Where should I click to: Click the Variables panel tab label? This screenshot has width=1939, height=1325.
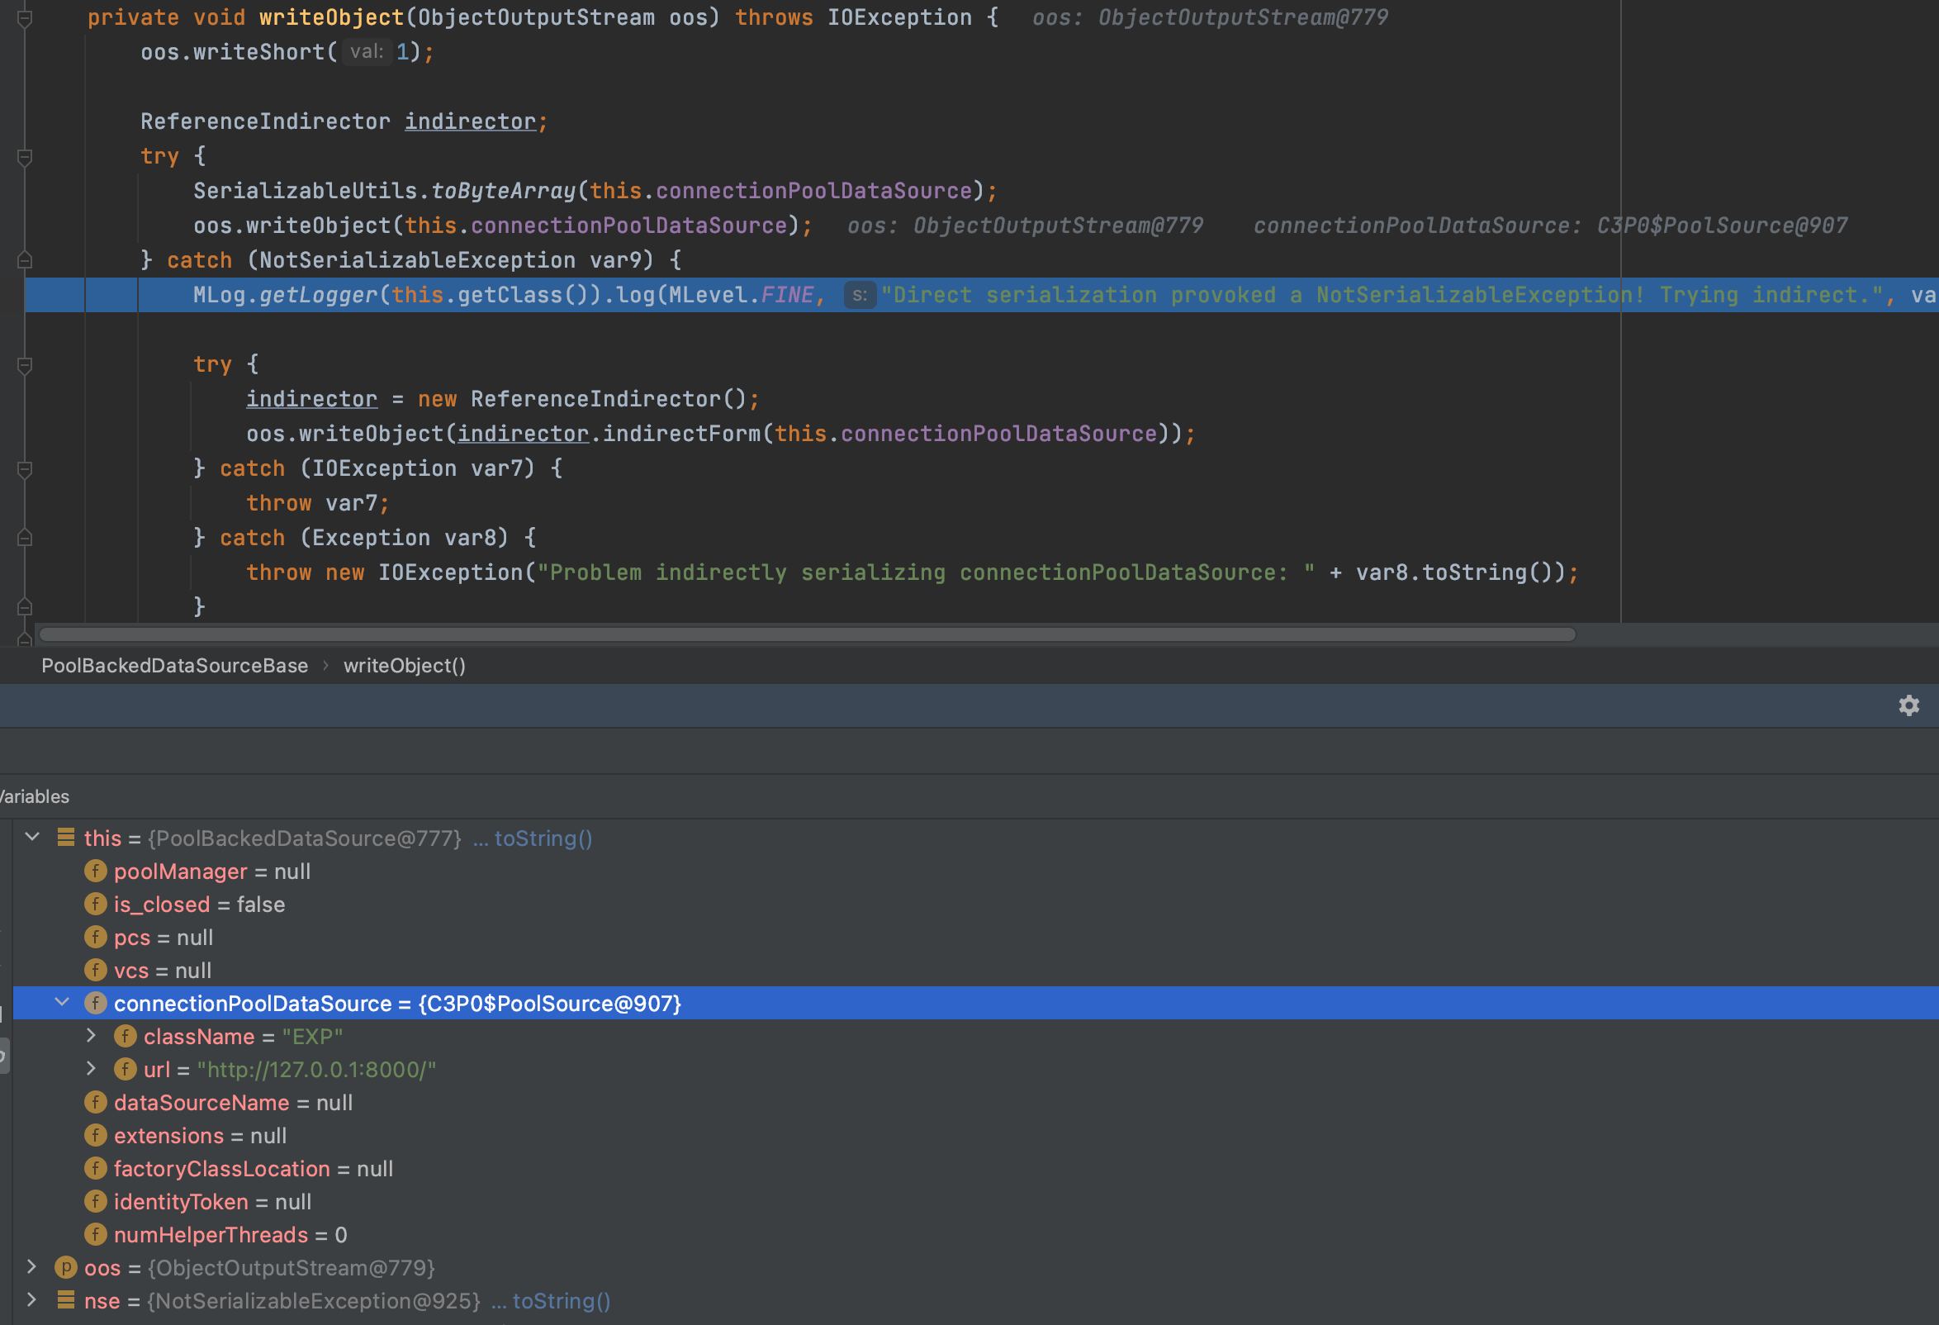click(34, 796)
